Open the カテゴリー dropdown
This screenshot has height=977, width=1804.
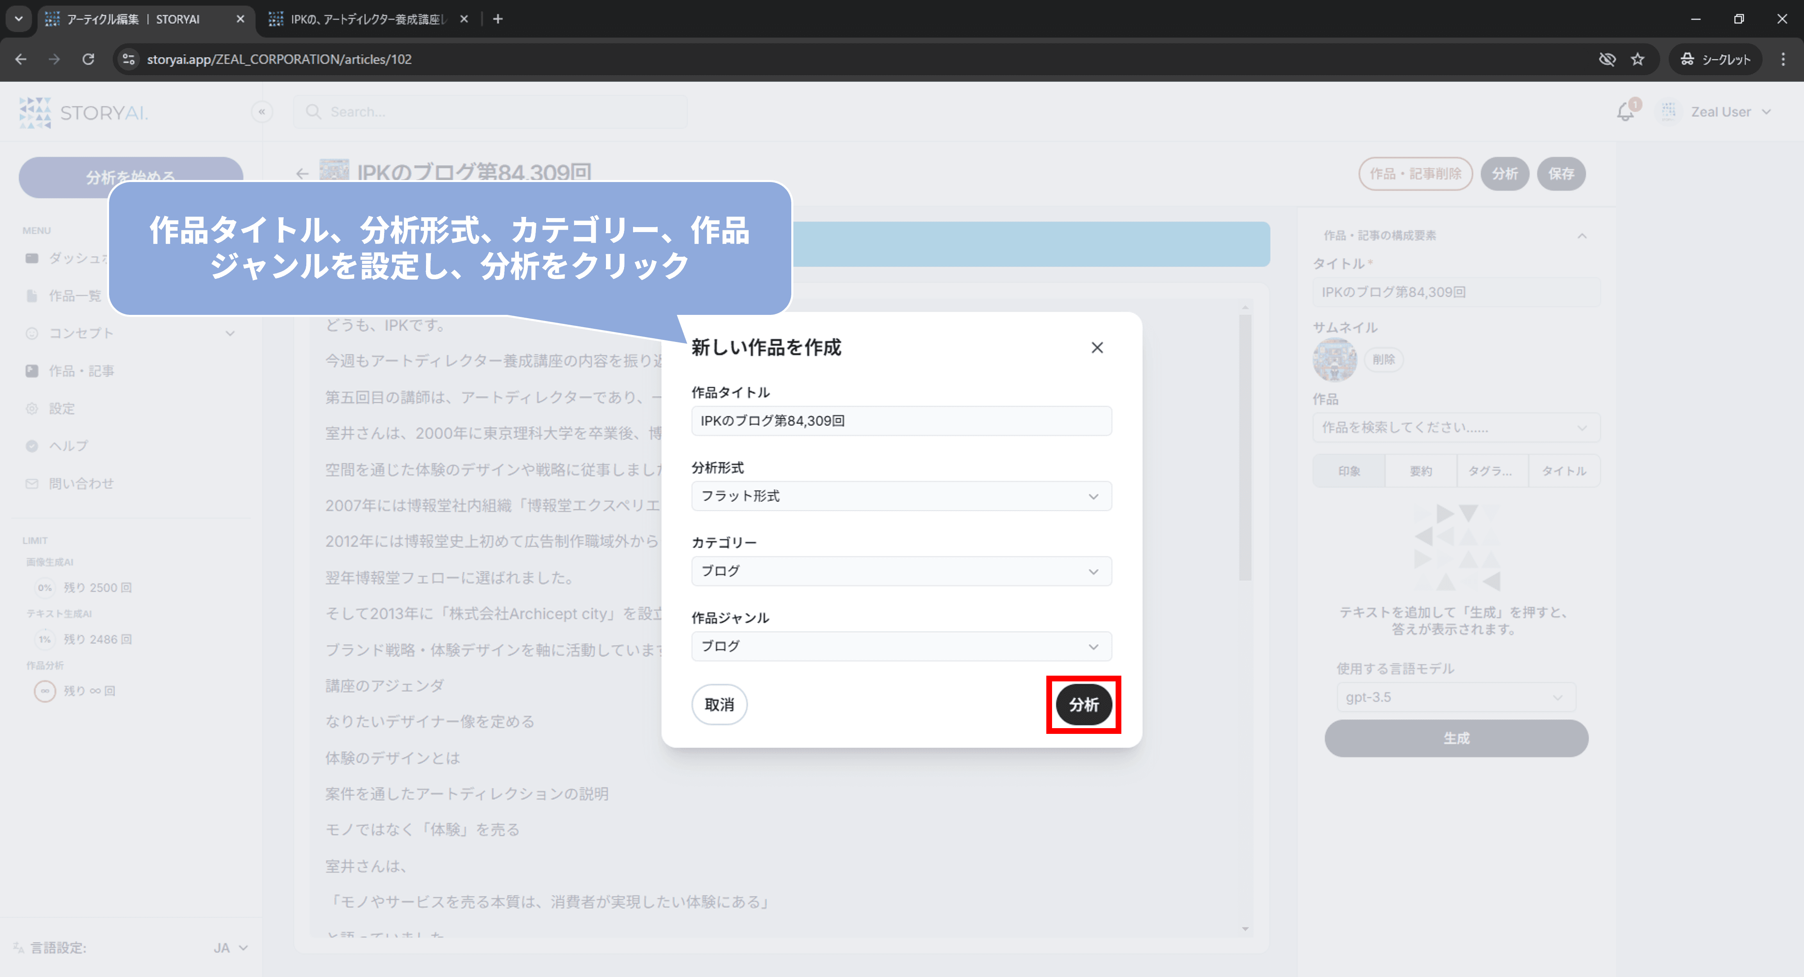901,571
